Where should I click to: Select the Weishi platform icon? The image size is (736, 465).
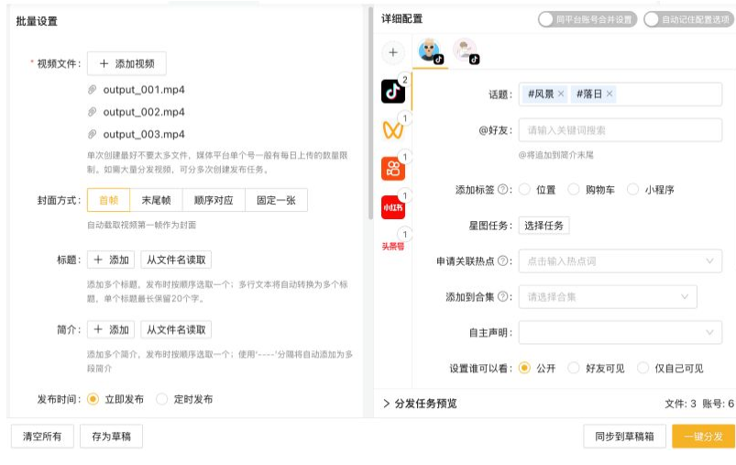tap(393, 130)
